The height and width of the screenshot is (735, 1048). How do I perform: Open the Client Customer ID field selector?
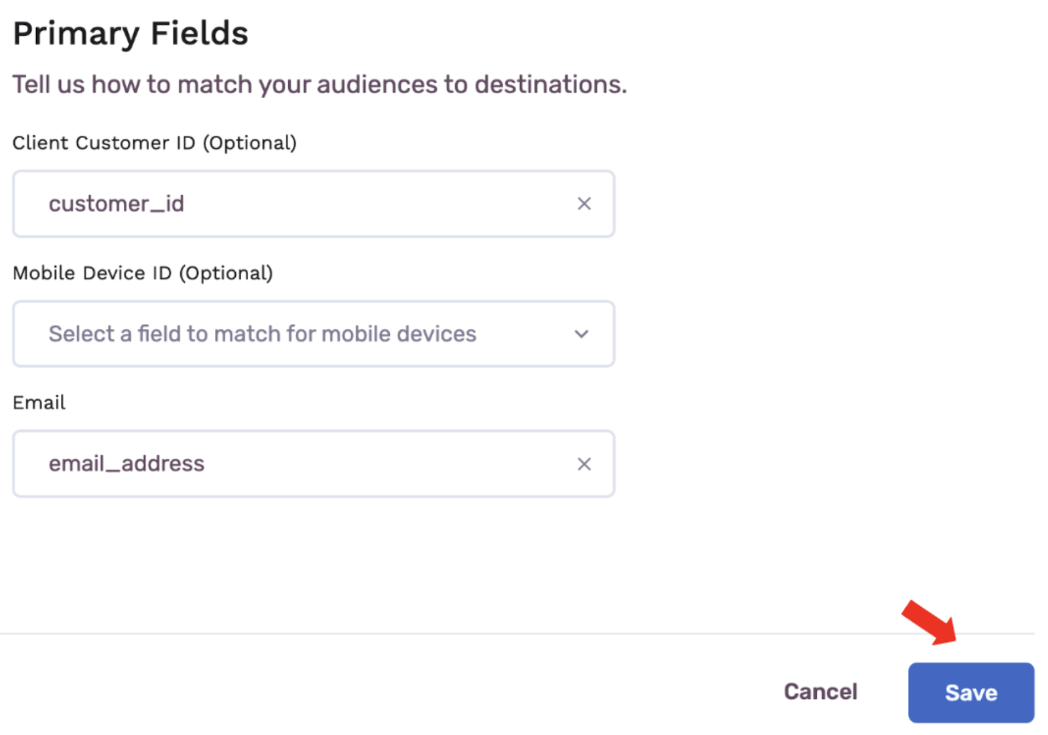pos(313,204)
